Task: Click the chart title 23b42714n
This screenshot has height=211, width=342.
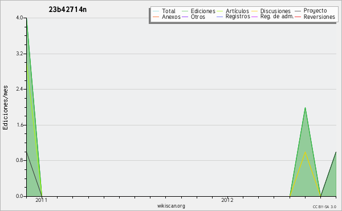Action: click(x=67, y=10)
